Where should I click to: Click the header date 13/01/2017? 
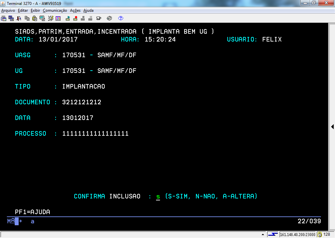click(58, 39)
